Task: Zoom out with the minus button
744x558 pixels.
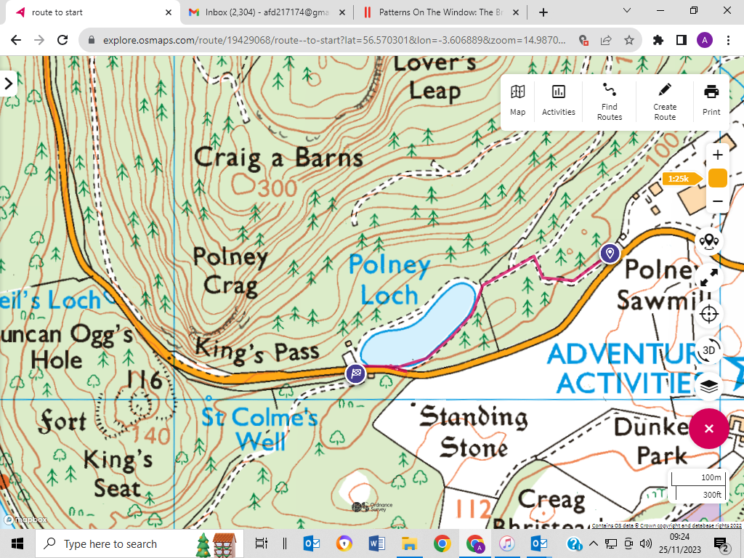Action: click(717, 201)
